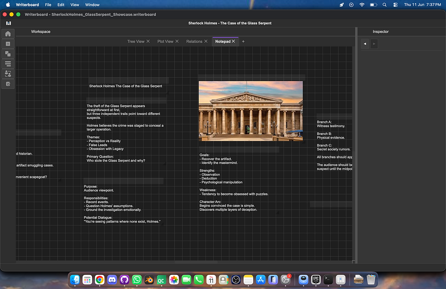Open WhatsApp from the dock

[x=137, y=280]
